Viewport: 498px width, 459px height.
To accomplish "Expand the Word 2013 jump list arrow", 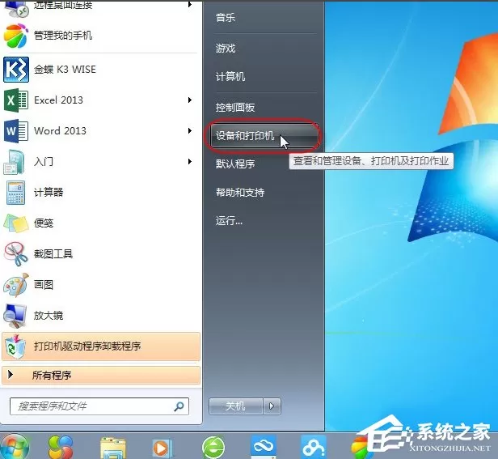I will (x=190, y=130).
